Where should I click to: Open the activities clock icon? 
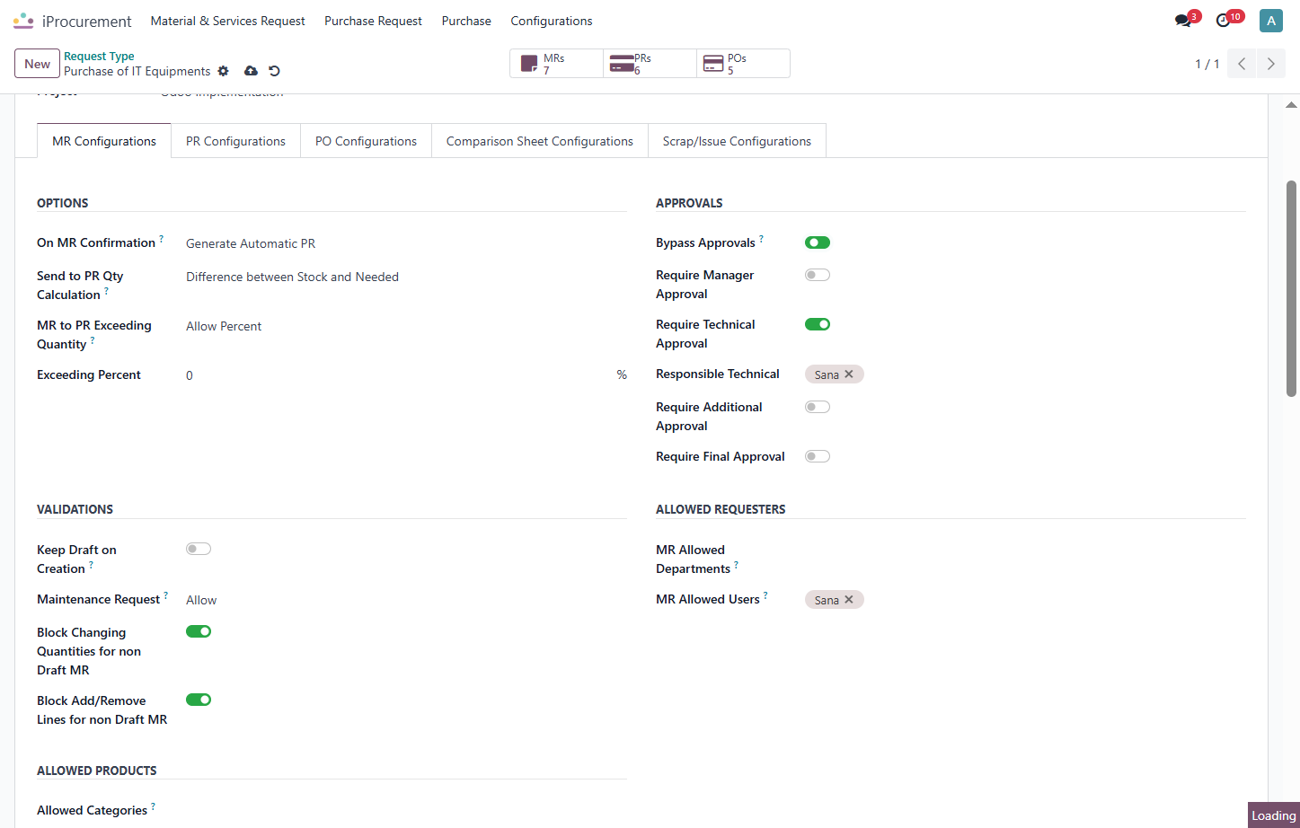(x=1224, y=21)
